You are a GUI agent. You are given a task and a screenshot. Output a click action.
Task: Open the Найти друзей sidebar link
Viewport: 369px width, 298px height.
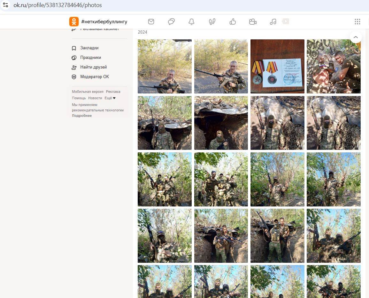pos(93,67)
